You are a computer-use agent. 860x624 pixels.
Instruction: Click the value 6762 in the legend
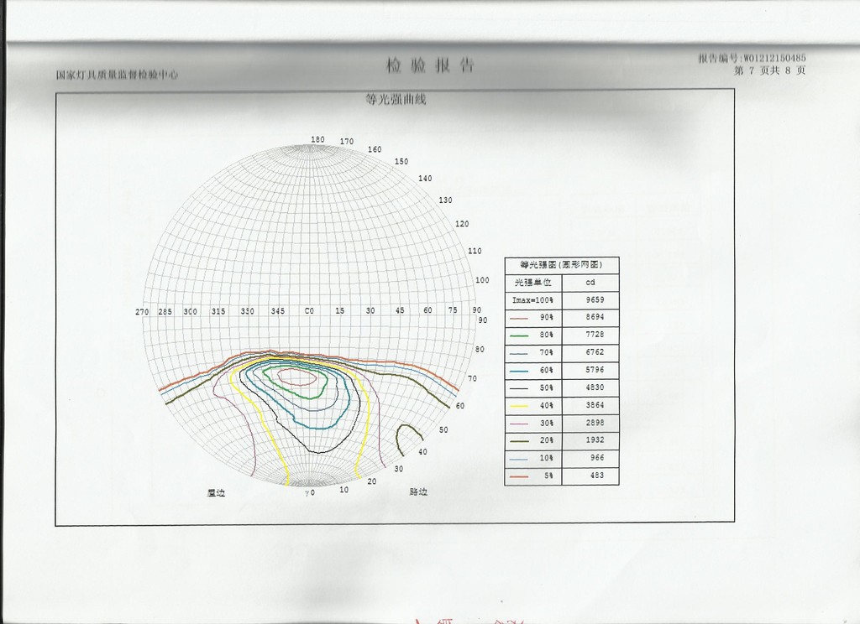595,352
